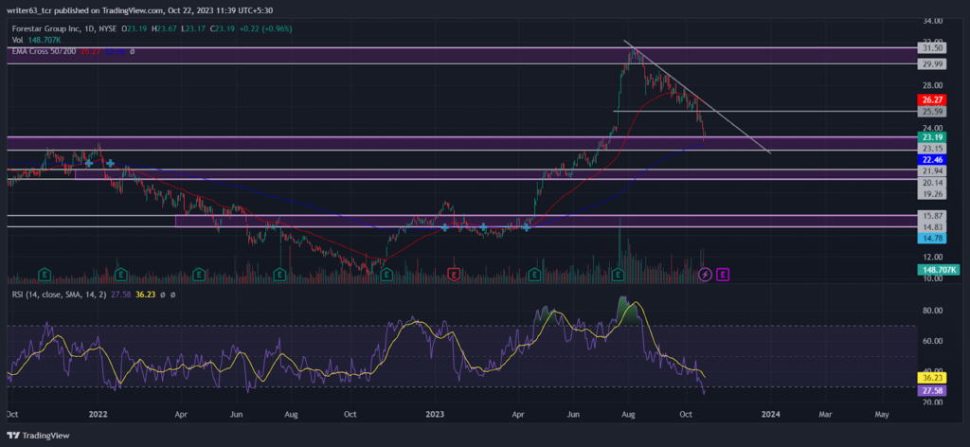Click the 34.00 price axis value
The height and width of the screenshot is (447, 970).
click(932, 21)
